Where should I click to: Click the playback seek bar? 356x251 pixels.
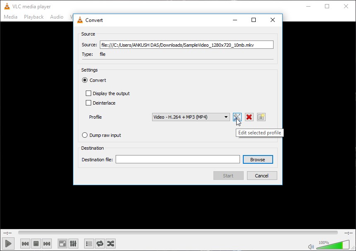[x=178, y=233]
